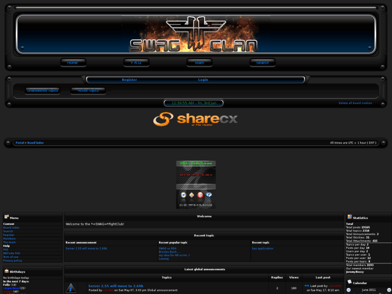
Task: Go to next month in calendar
Action: coord(389,290)
